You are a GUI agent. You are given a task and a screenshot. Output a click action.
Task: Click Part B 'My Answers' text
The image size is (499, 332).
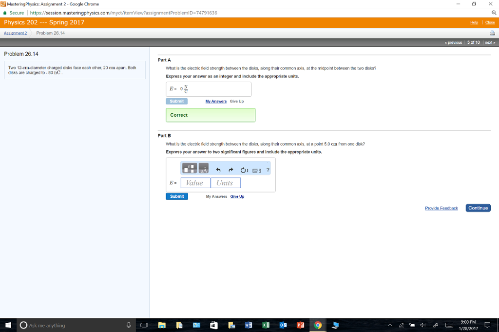click(x=216, y=197)
